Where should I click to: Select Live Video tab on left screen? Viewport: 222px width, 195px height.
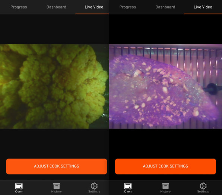[x=94, y=7]
